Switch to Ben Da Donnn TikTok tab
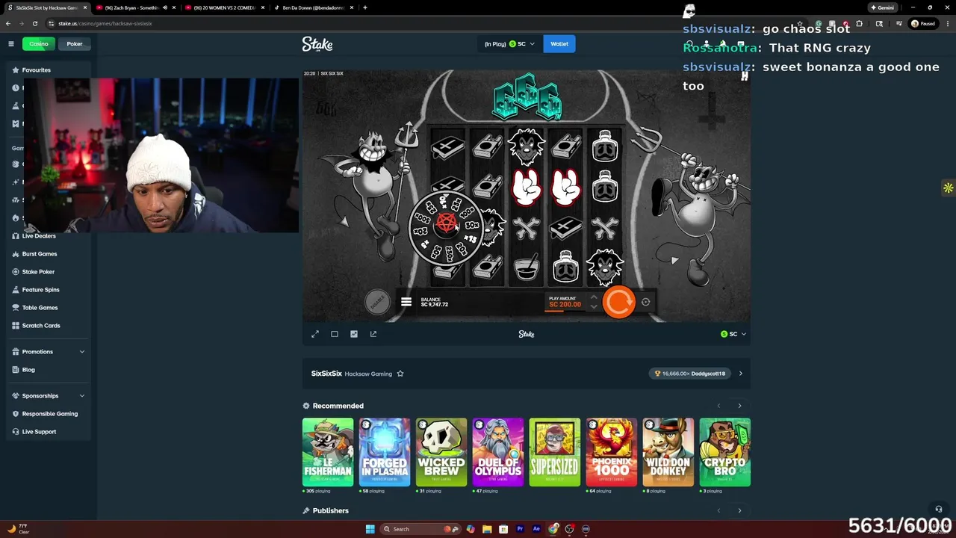 [312, 7]
